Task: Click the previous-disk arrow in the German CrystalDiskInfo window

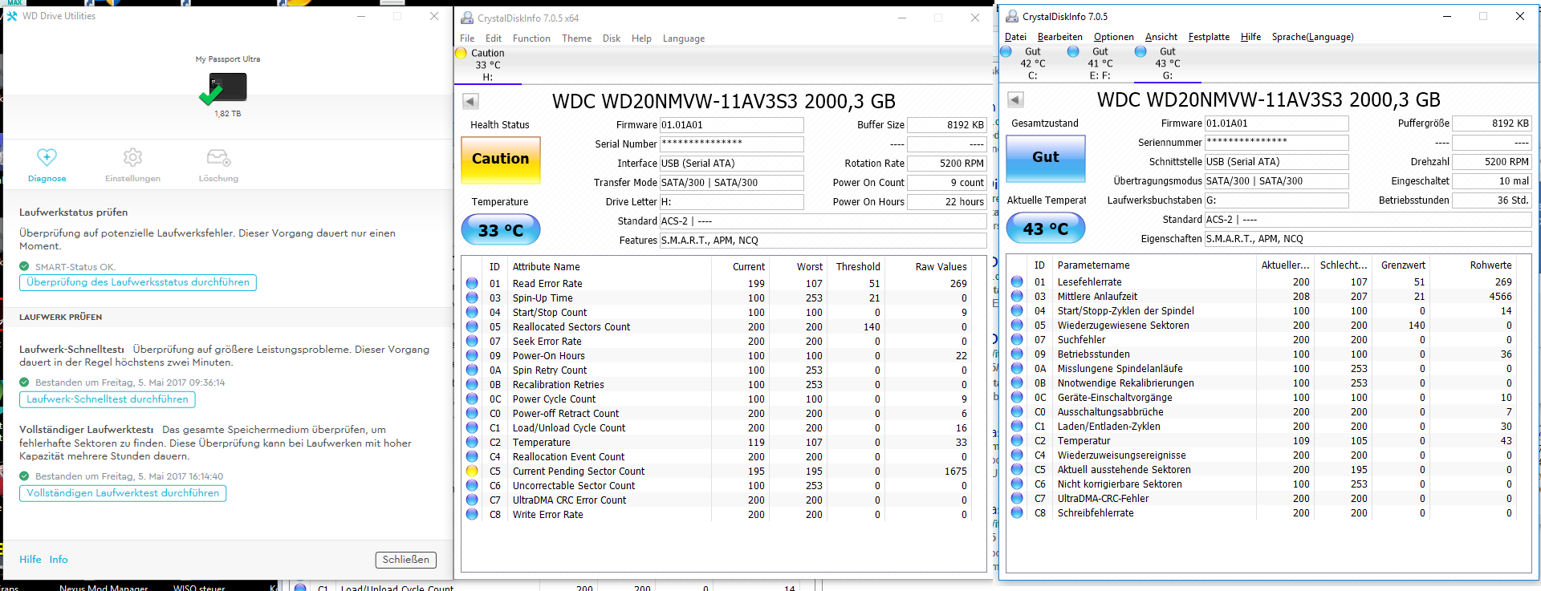Action: [1015, 99]
